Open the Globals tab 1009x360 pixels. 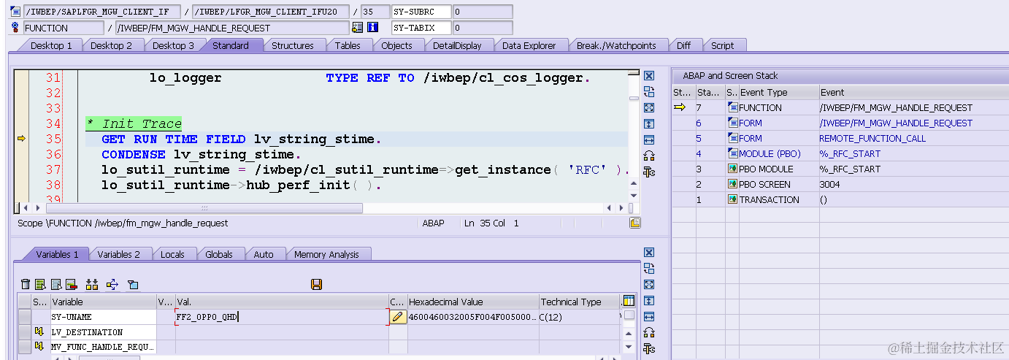(219, 254)
